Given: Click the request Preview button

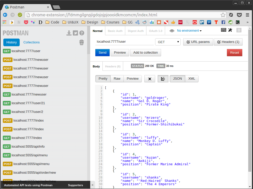Looking at the screenshot, I should [120, 53].
